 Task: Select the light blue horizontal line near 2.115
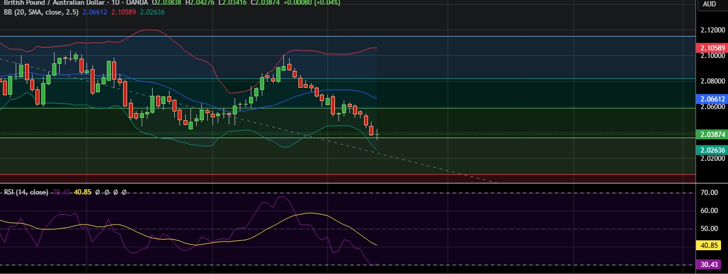pos(347,36)
